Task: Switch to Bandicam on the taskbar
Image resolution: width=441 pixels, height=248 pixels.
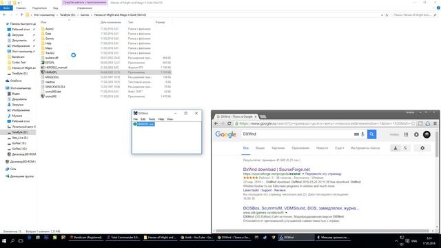Action: click(x=85, y=238)
